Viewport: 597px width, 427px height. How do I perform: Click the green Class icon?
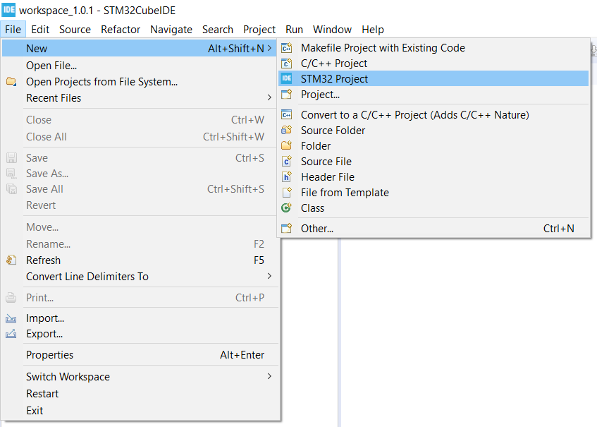[286, 208]
